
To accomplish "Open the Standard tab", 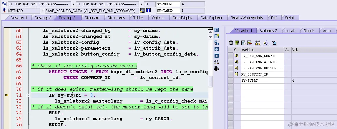I will (92, 18).
